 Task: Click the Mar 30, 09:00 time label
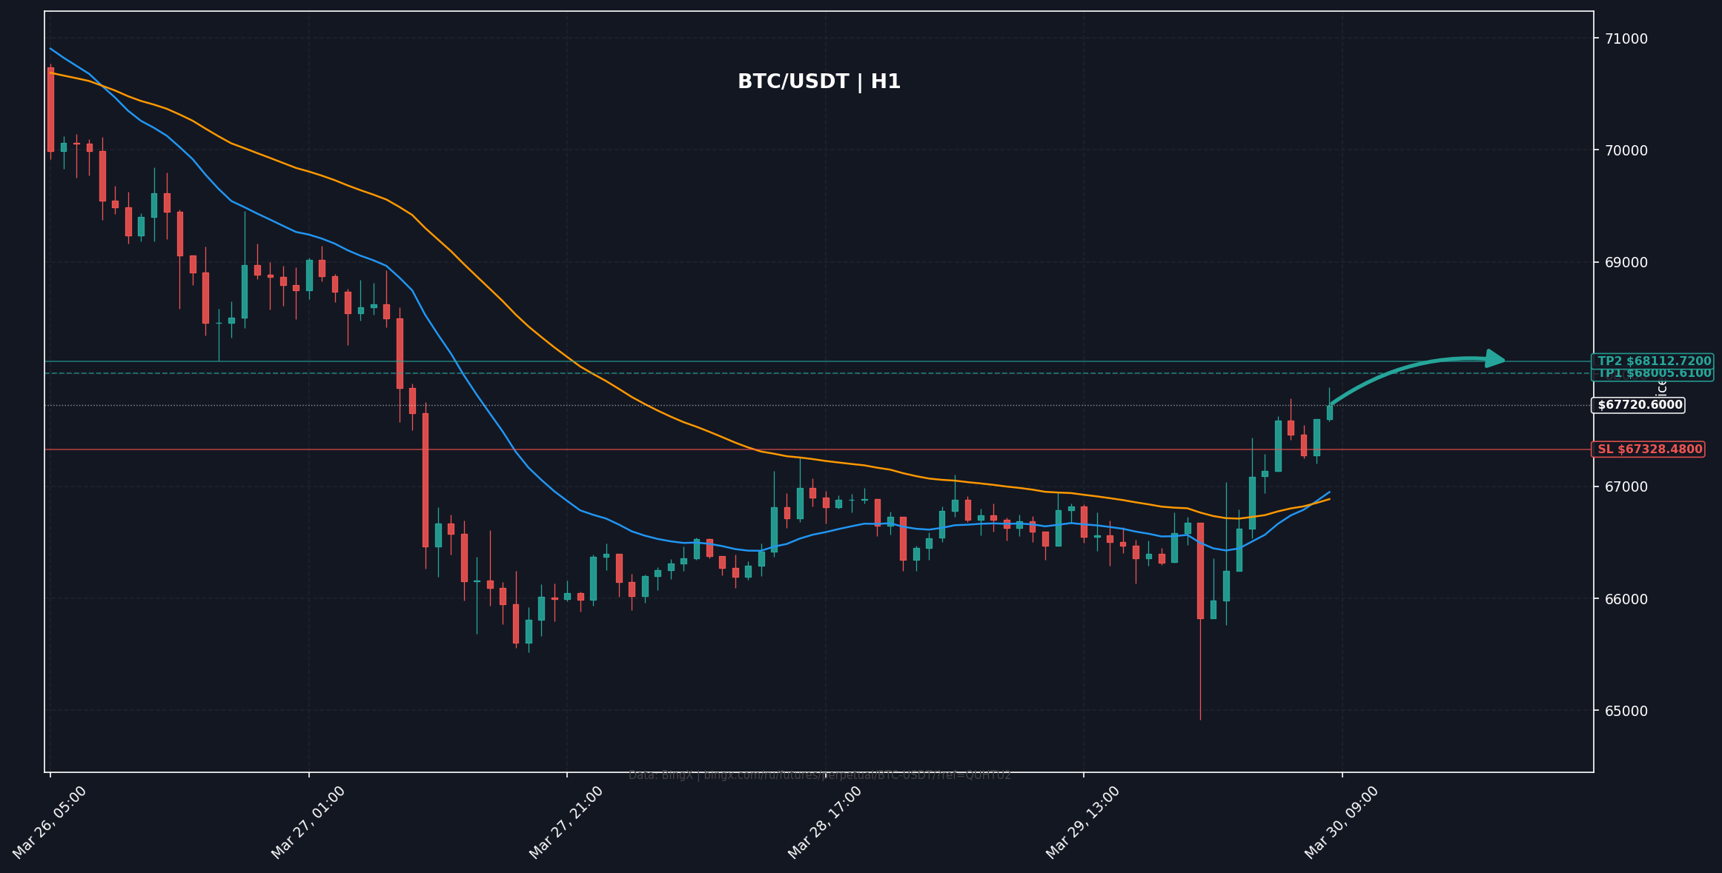pos(1342,822)
